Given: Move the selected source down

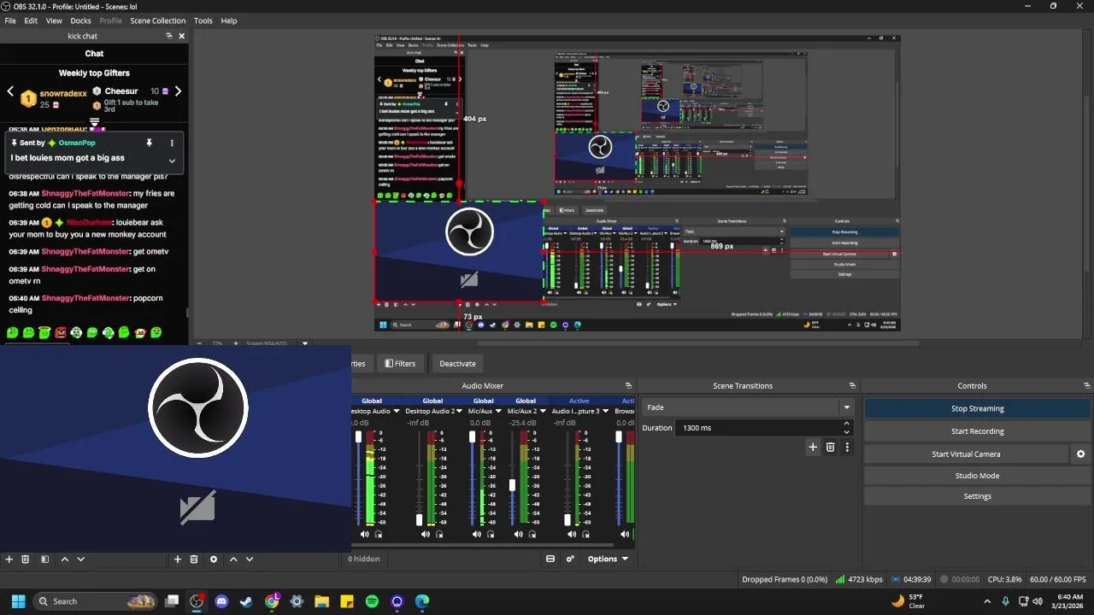Looking at the screenshot, I should click(250, 559).
